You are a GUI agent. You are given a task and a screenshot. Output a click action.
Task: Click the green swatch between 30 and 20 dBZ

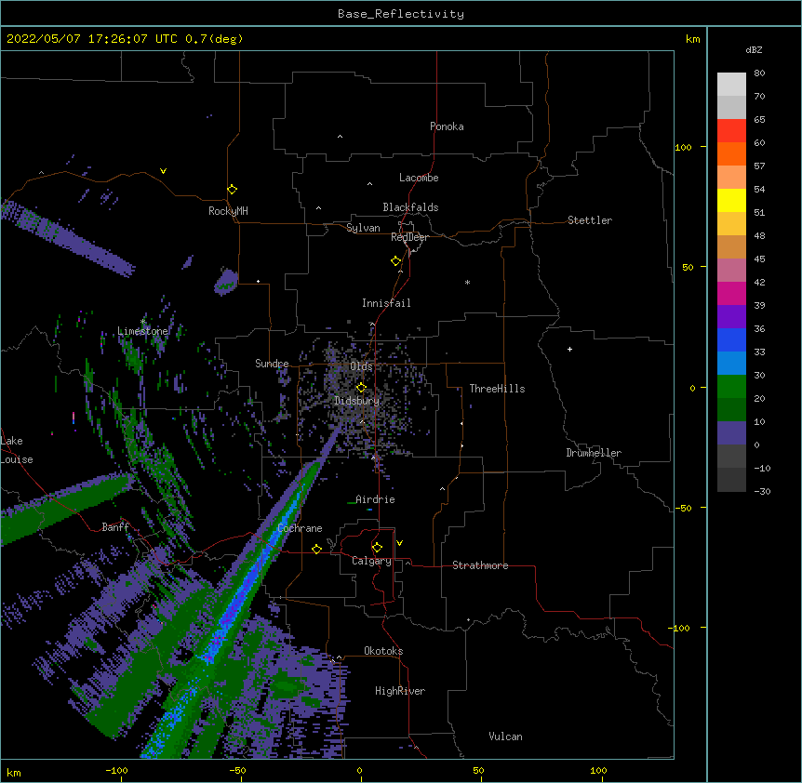(x=731, y=387)
